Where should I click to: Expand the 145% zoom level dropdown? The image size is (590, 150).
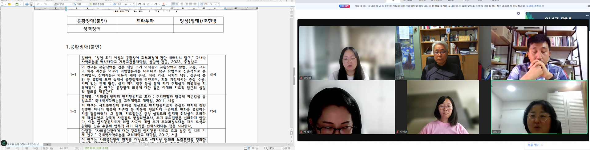[282, 148]
